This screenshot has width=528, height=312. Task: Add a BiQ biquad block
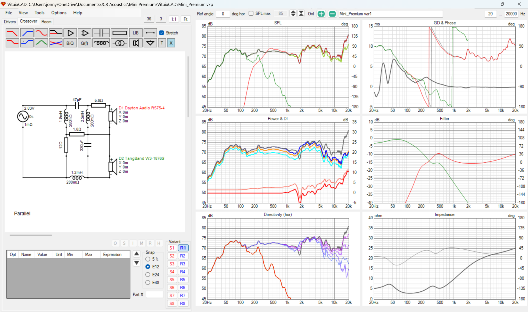pos(70,43)
